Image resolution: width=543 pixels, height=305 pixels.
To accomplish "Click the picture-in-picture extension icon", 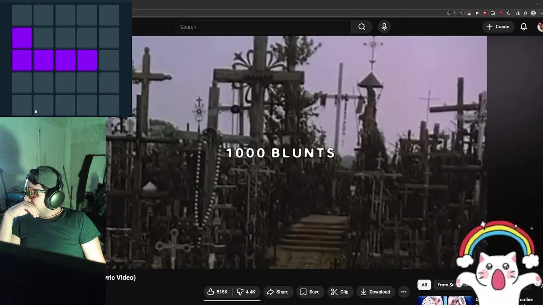I will 493,13.
